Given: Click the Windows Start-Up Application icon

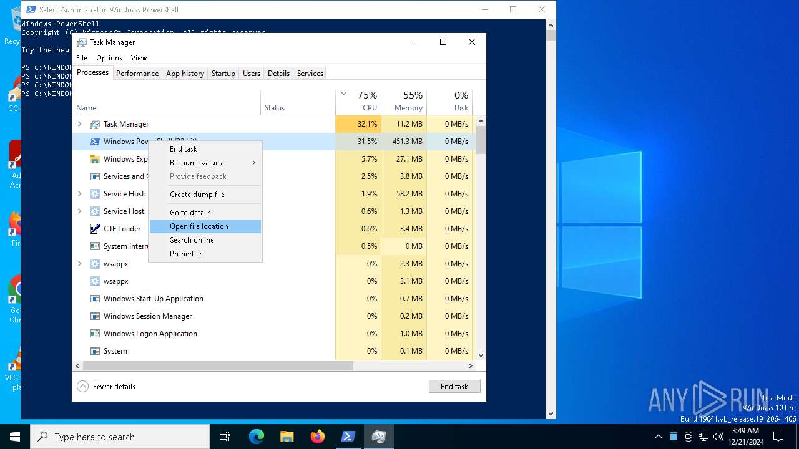Looking at the screenshot, I should tap(95, 299).
